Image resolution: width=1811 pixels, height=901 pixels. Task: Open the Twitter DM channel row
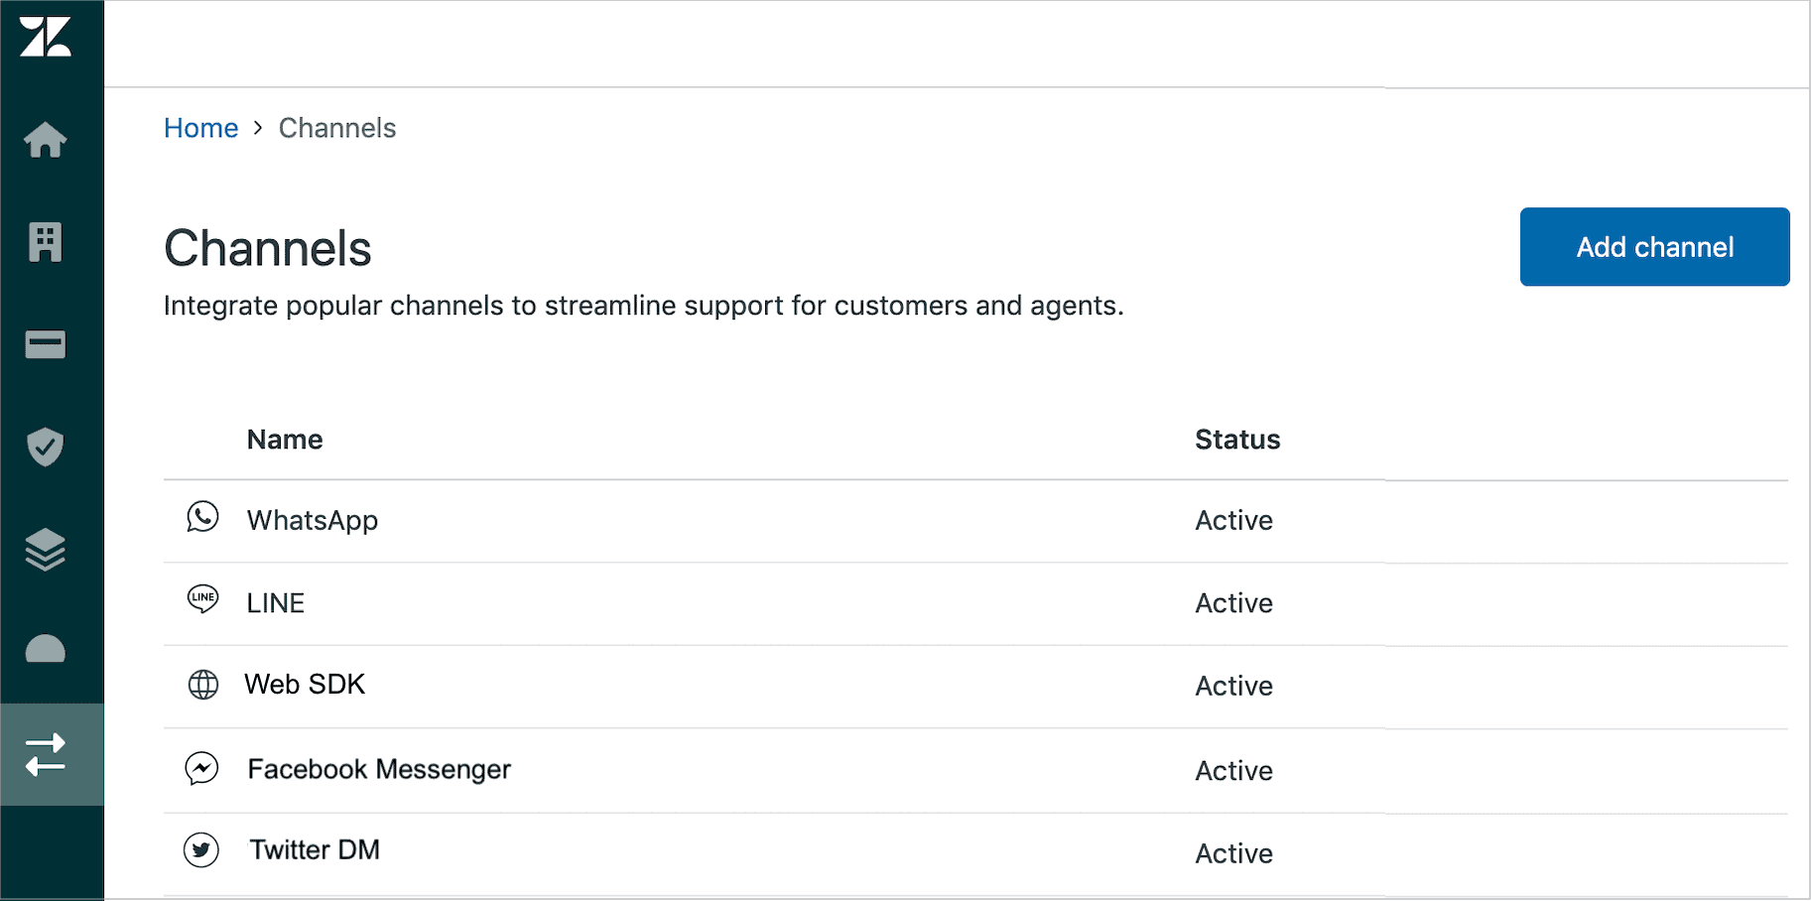coord(975,854)
